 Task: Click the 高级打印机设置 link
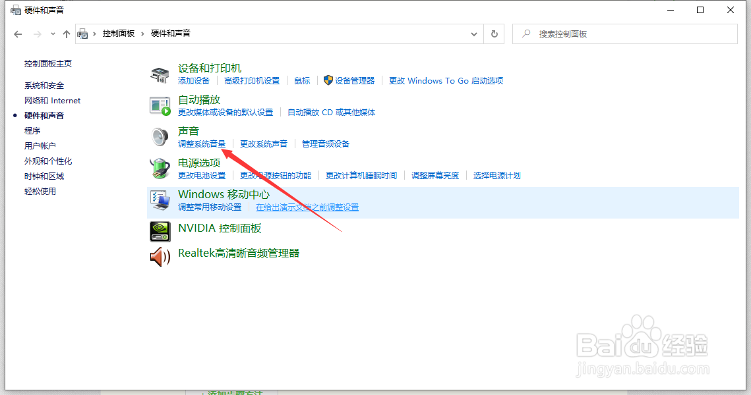pos(252,81)
